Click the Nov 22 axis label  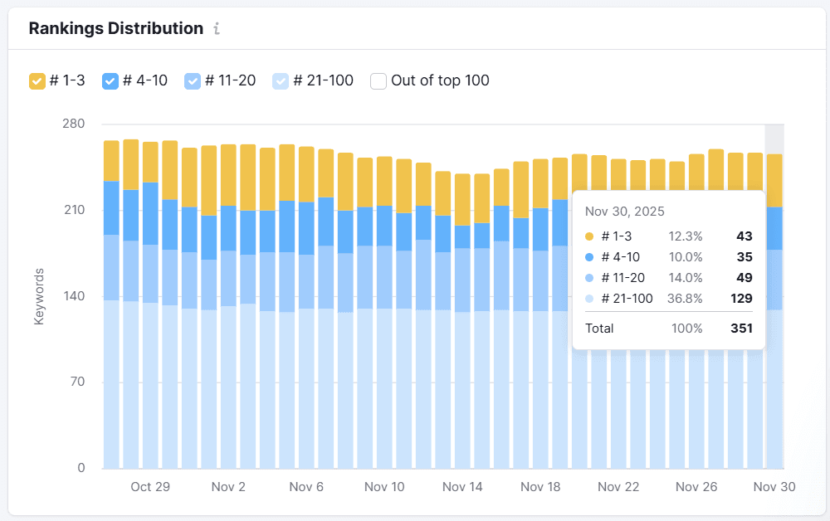618,487
